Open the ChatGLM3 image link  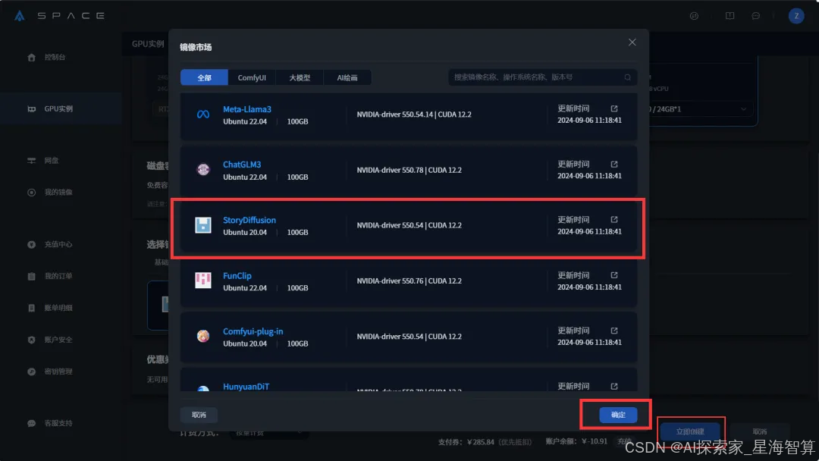point(242,165)
